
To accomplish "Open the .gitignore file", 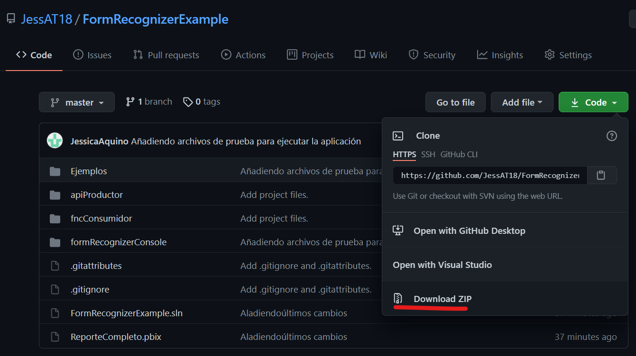I will click(x=90, y=289).
